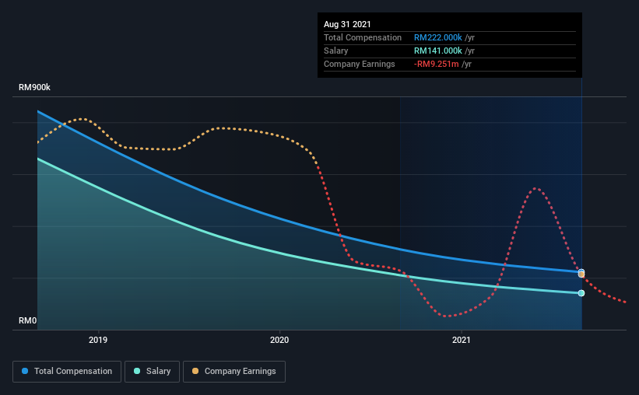Click the RM900k y-axis label

35,87
